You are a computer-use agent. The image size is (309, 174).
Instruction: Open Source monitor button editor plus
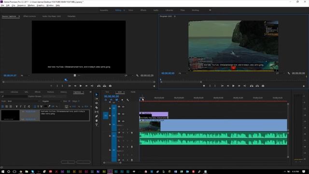154,86
